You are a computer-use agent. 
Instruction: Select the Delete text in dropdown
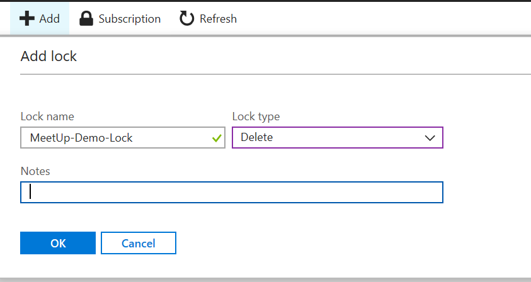tap(256, 138)
